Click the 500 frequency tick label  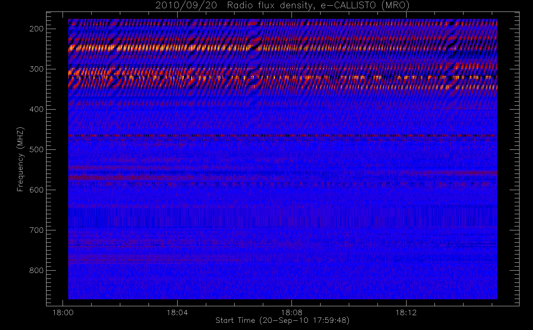click(37, 149)
